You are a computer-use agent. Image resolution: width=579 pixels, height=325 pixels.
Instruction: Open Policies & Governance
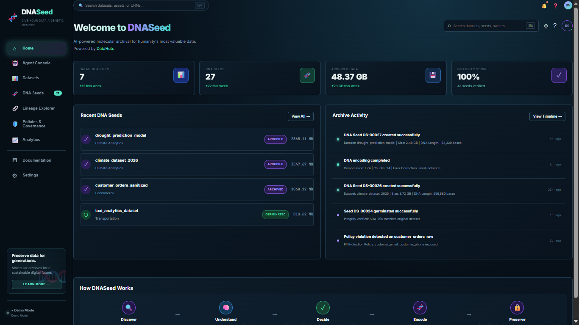coord(36,124)
